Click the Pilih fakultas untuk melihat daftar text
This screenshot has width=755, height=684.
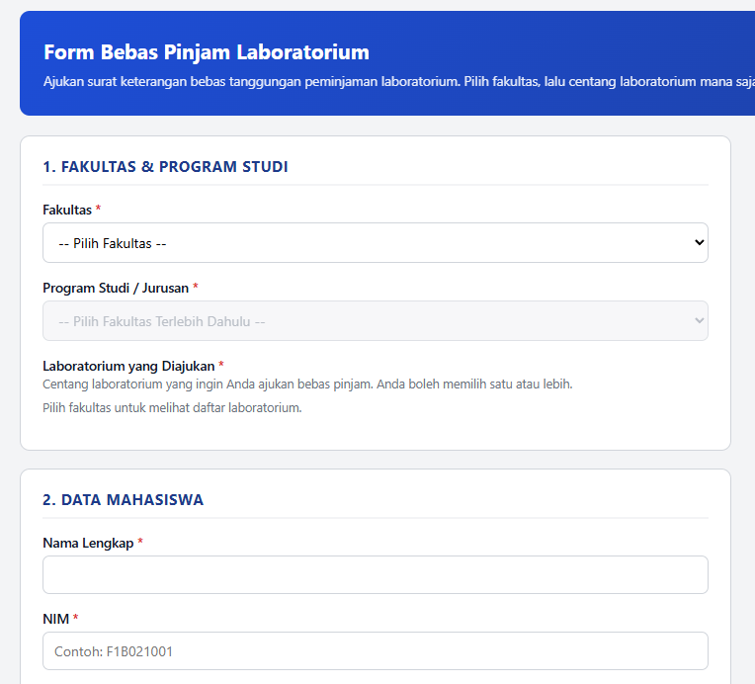pos(172,408)
